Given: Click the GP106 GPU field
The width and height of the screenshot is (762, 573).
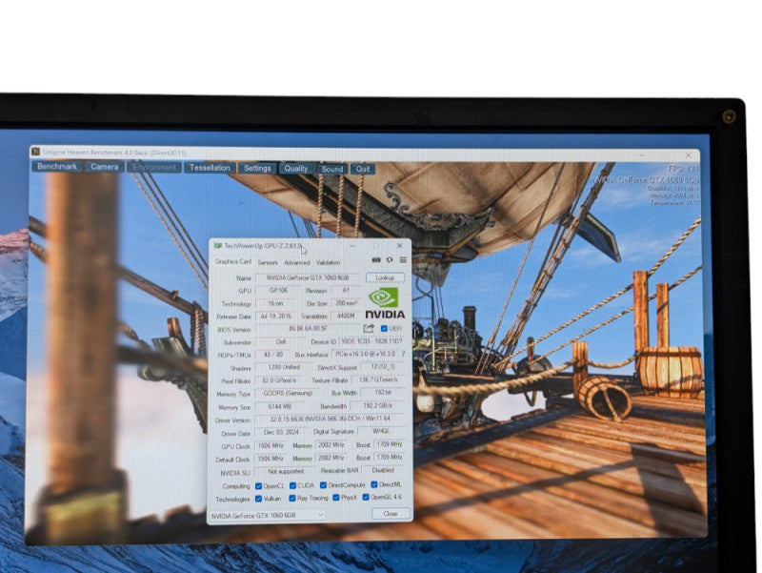Looking at the screenshot, I should (279, 291).
